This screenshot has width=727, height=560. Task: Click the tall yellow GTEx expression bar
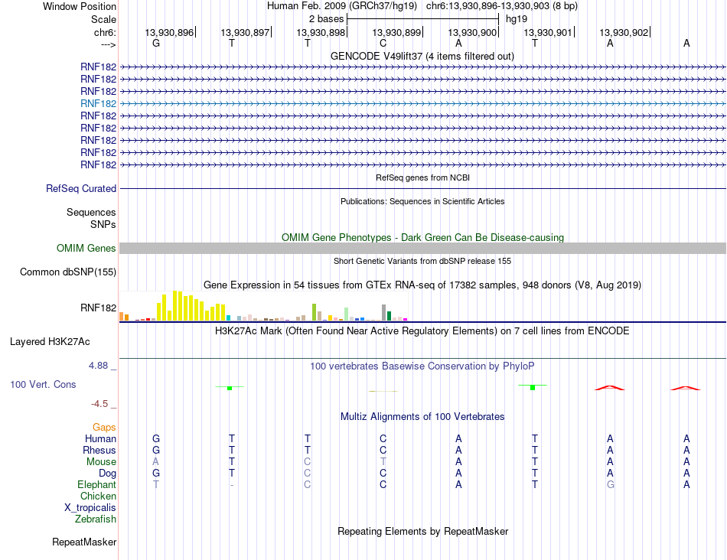pos(174,306)
